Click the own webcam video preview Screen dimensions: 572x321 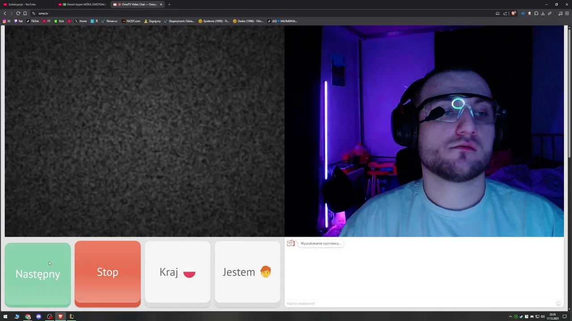(x=424, y=131)
